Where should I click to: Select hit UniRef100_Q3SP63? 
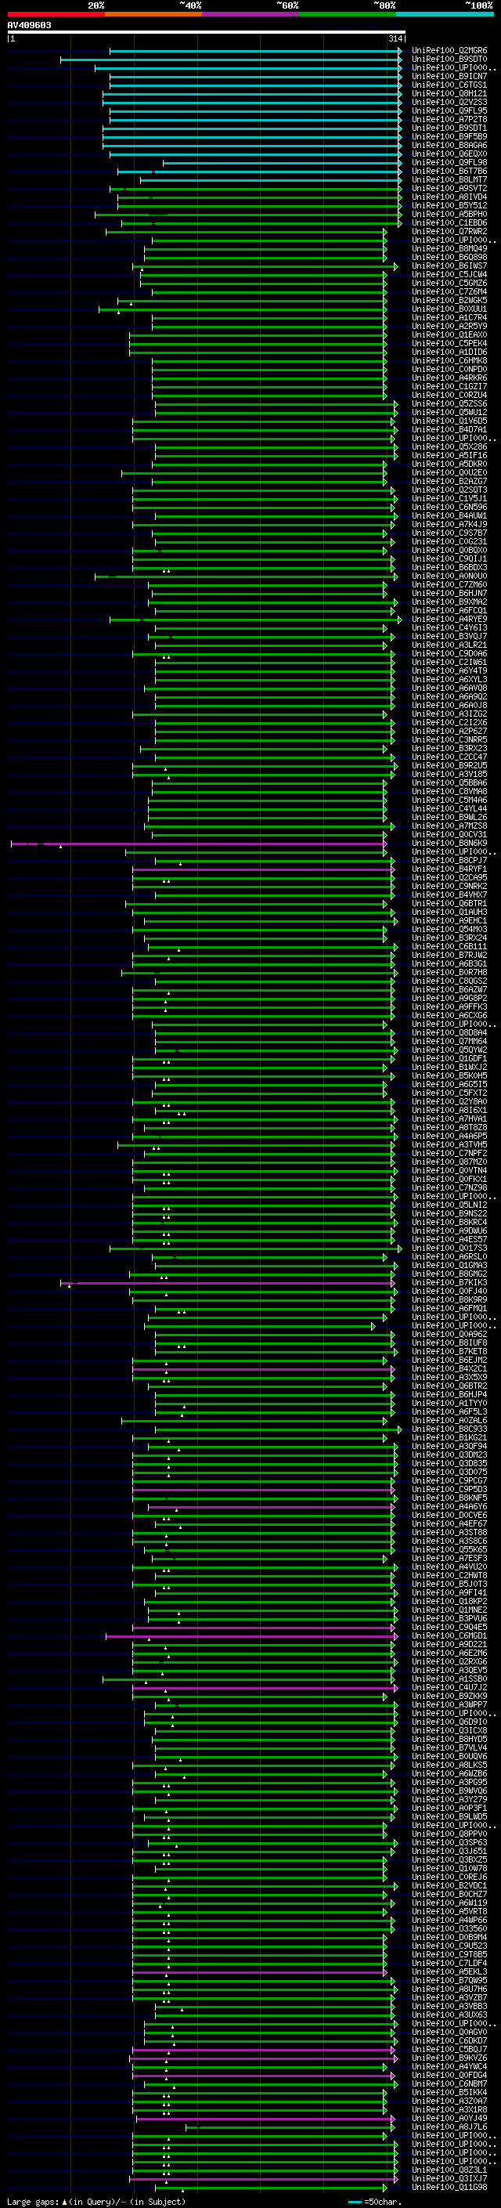tap(449, 1843)
